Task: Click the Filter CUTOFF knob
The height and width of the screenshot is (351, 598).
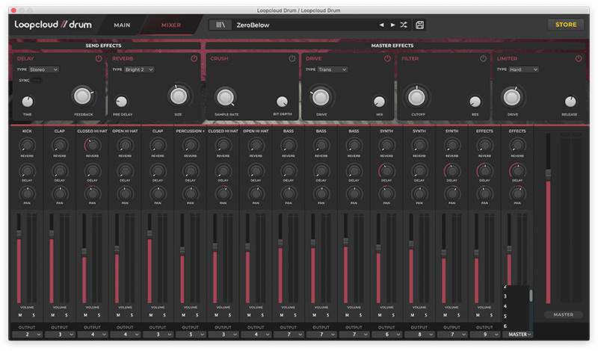Action: pyautogui.click(x=416, y=97)
